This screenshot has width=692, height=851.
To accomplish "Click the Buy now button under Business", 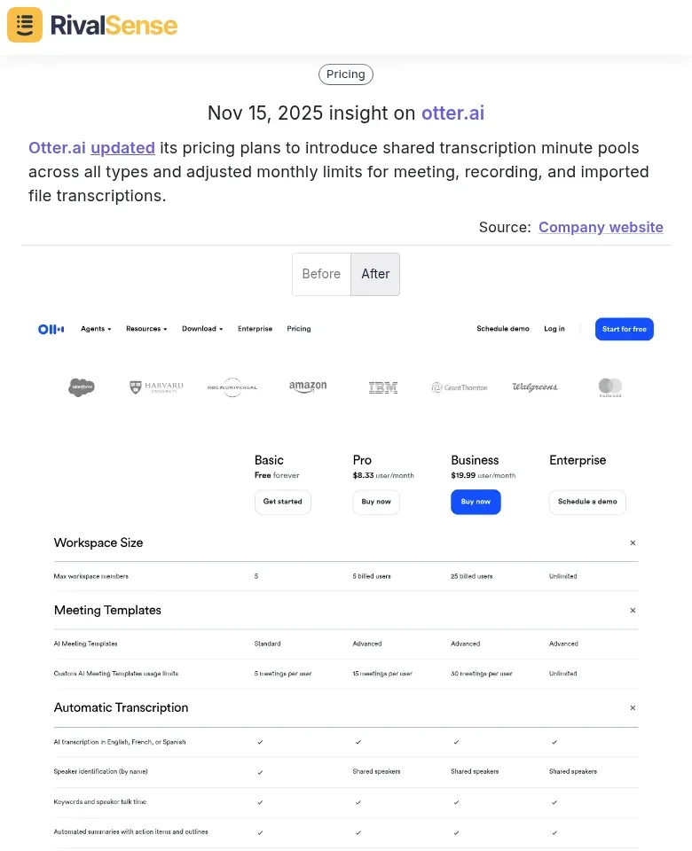I will click(x=476, y=501).
